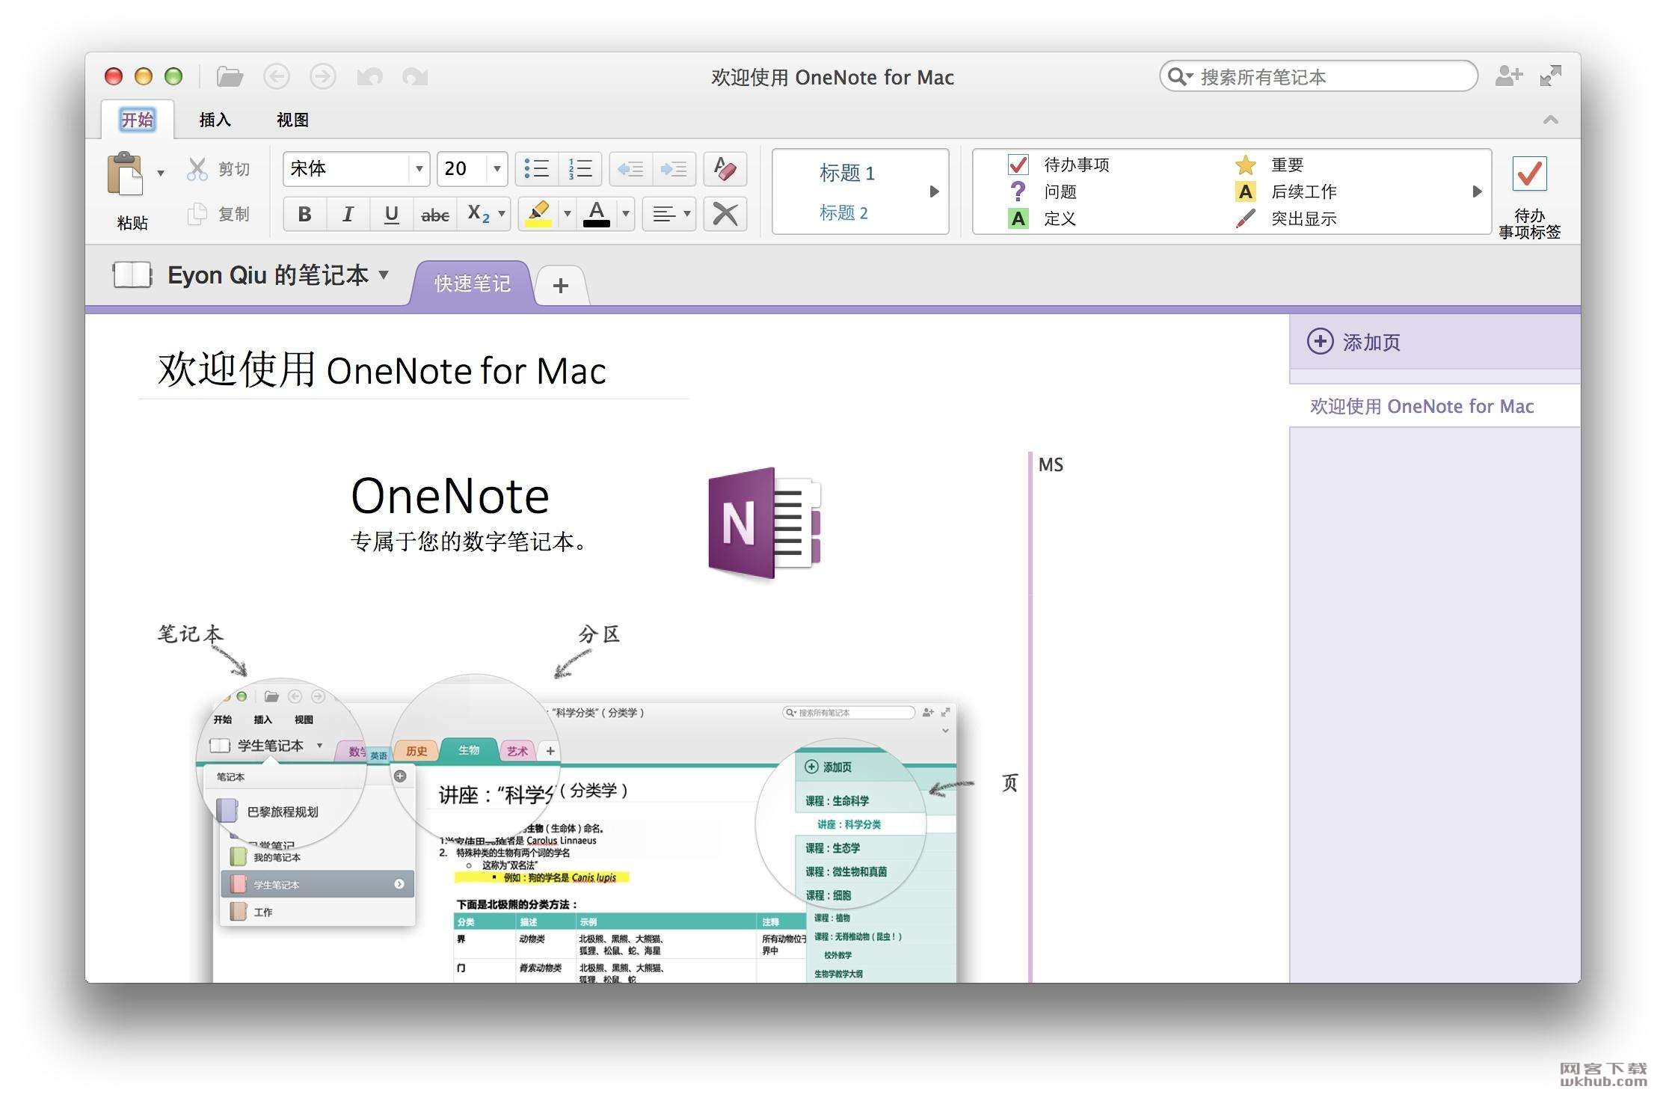Image resolution: width=1666 pixels, height=1101 pixels.
Task: Toggle italic formatting
Action: (348, 214)
